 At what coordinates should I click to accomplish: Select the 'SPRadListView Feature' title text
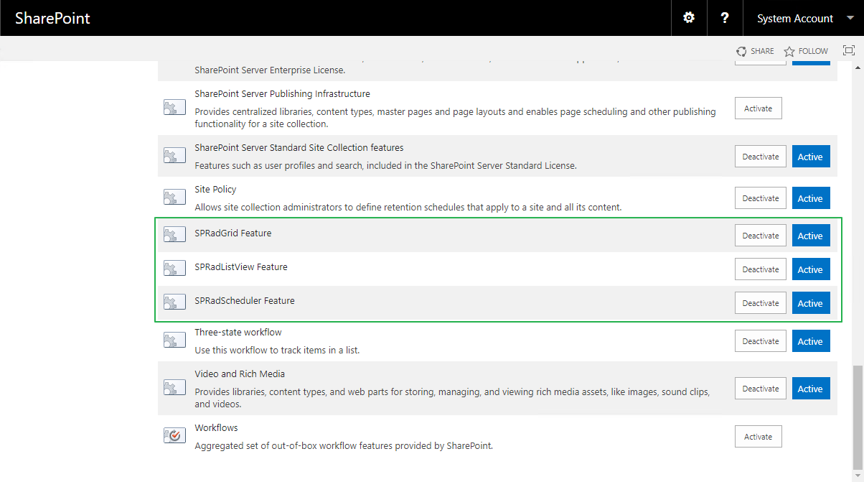coord(241,267)
